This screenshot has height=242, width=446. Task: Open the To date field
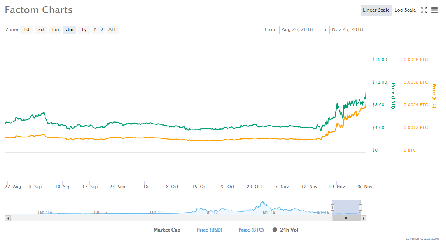point(348,29)
